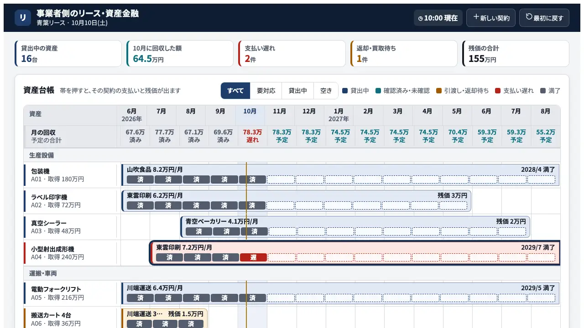Select the 小型射出成形機 A04 asset row
Viewport: 584px width, 328px height.
pos(71,253)
